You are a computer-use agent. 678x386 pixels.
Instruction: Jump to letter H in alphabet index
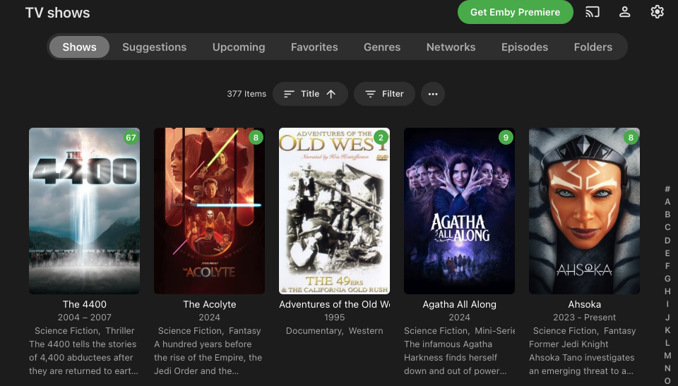(x=667, y=291)
